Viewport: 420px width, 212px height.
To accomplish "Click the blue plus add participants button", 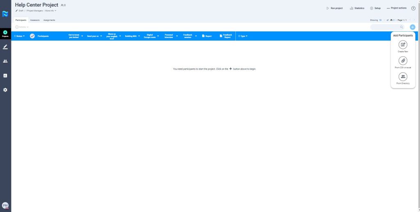I will 412,27.
